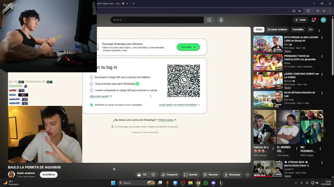The height and width of the screenshot is (187, 334).
Task: Open Discord from the taskbar
Action: click(213, 183)
